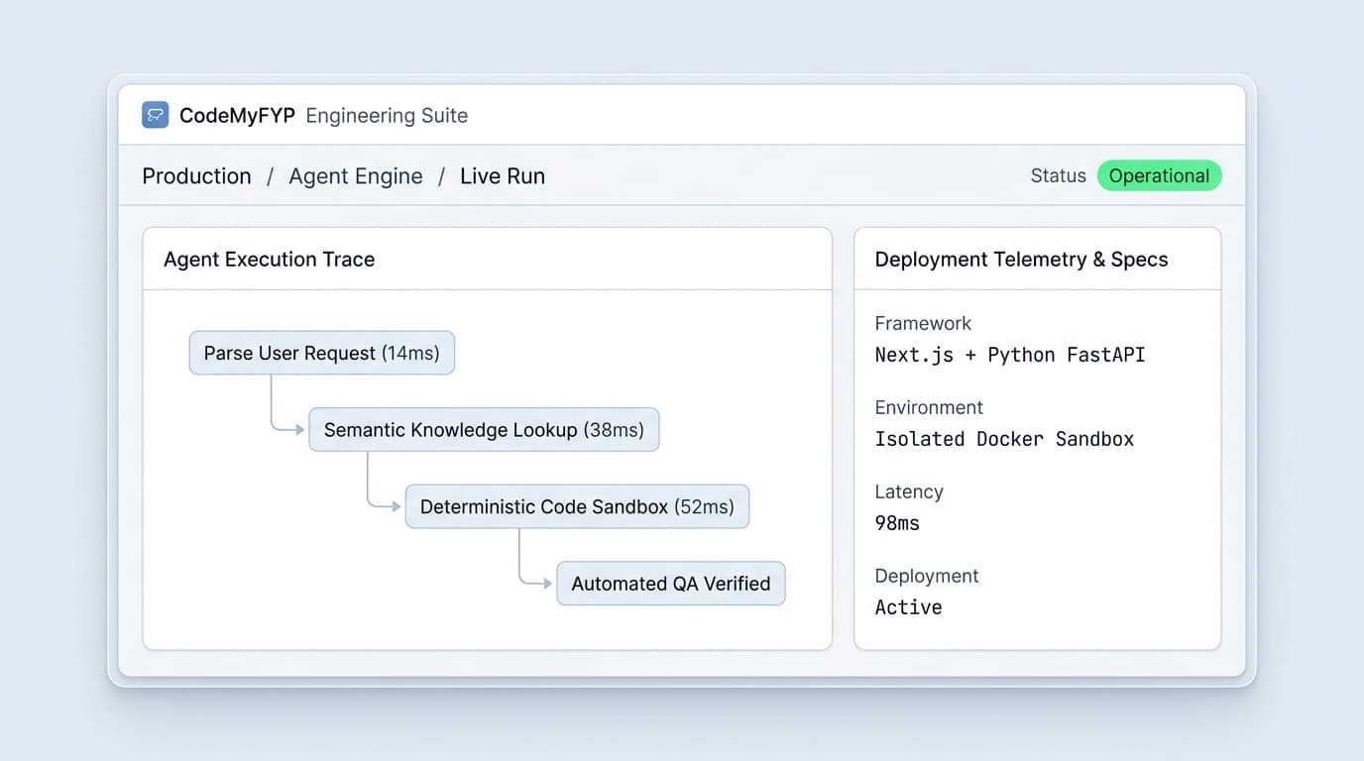Open the Semantic Knowledge Lookup node
1364x761 pixels.
(x=484, y=430)
